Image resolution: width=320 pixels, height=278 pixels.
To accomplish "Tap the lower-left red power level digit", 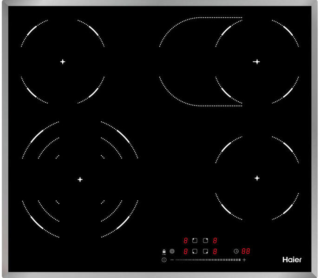I will [x=186, y=252].
